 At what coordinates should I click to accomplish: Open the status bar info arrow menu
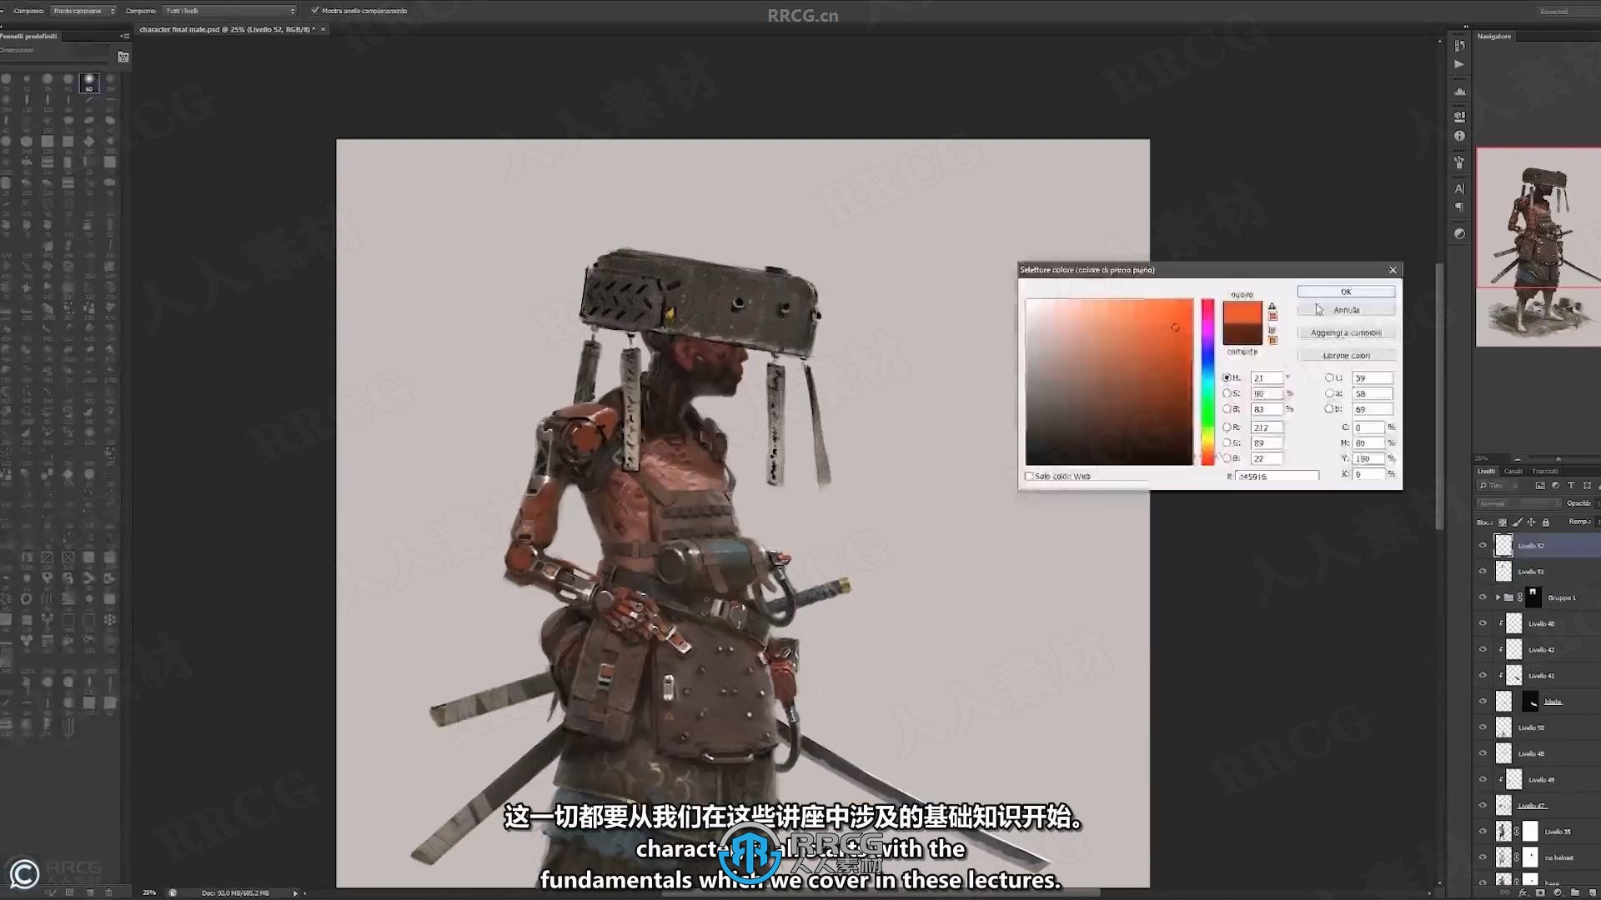295,893
